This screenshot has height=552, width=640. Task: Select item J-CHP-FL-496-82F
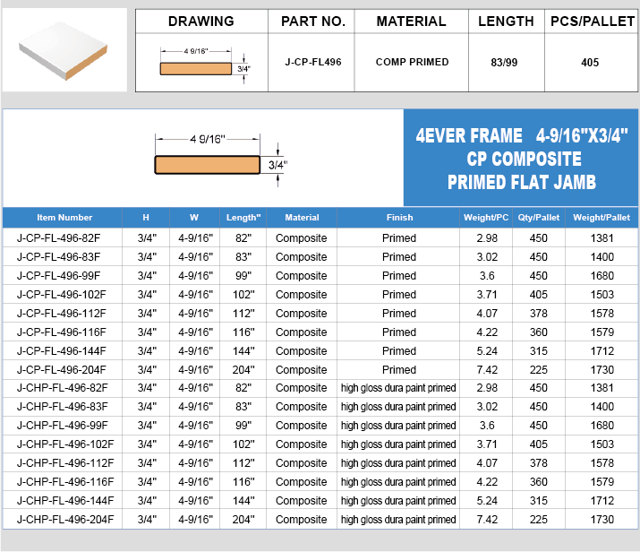(x=63, y=388)
